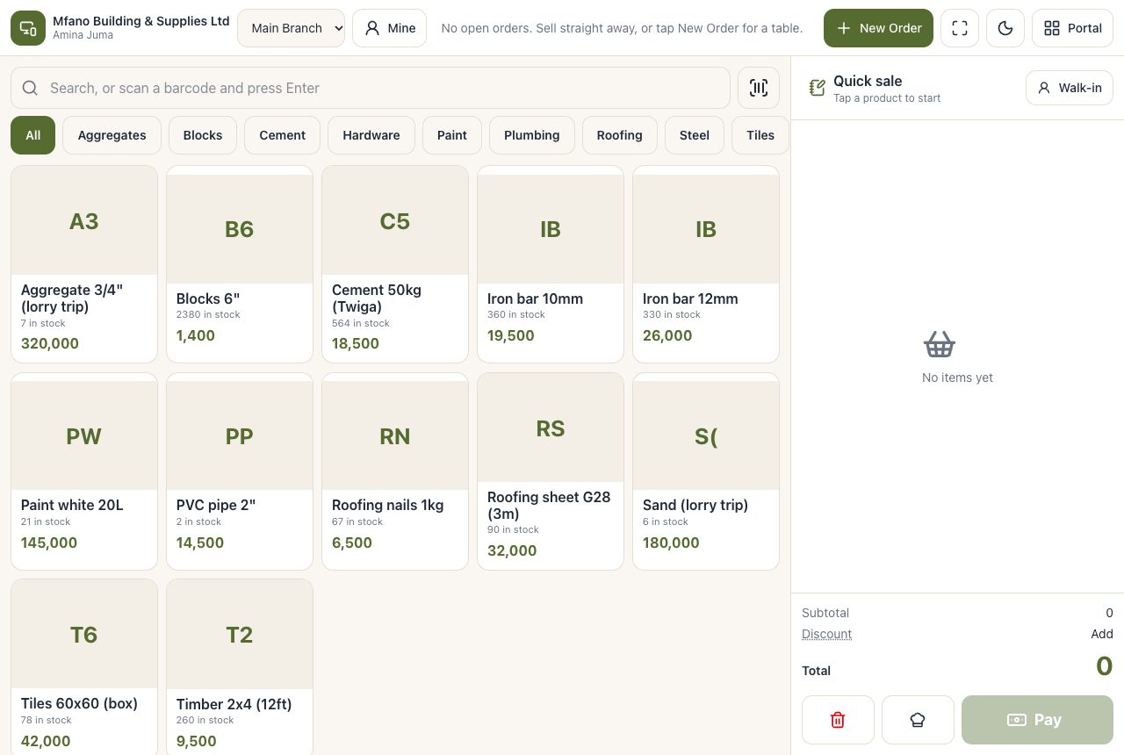
Task: Tap PVC pipe 2" product card
Action: 240,471
